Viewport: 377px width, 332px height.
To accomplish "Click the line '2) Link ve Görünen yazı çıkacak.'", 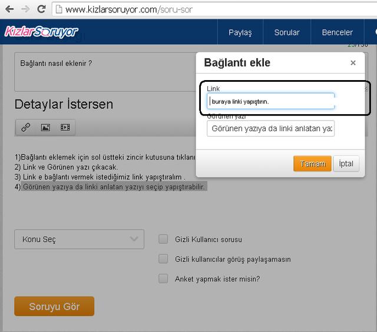I will (x=66, y=167).
